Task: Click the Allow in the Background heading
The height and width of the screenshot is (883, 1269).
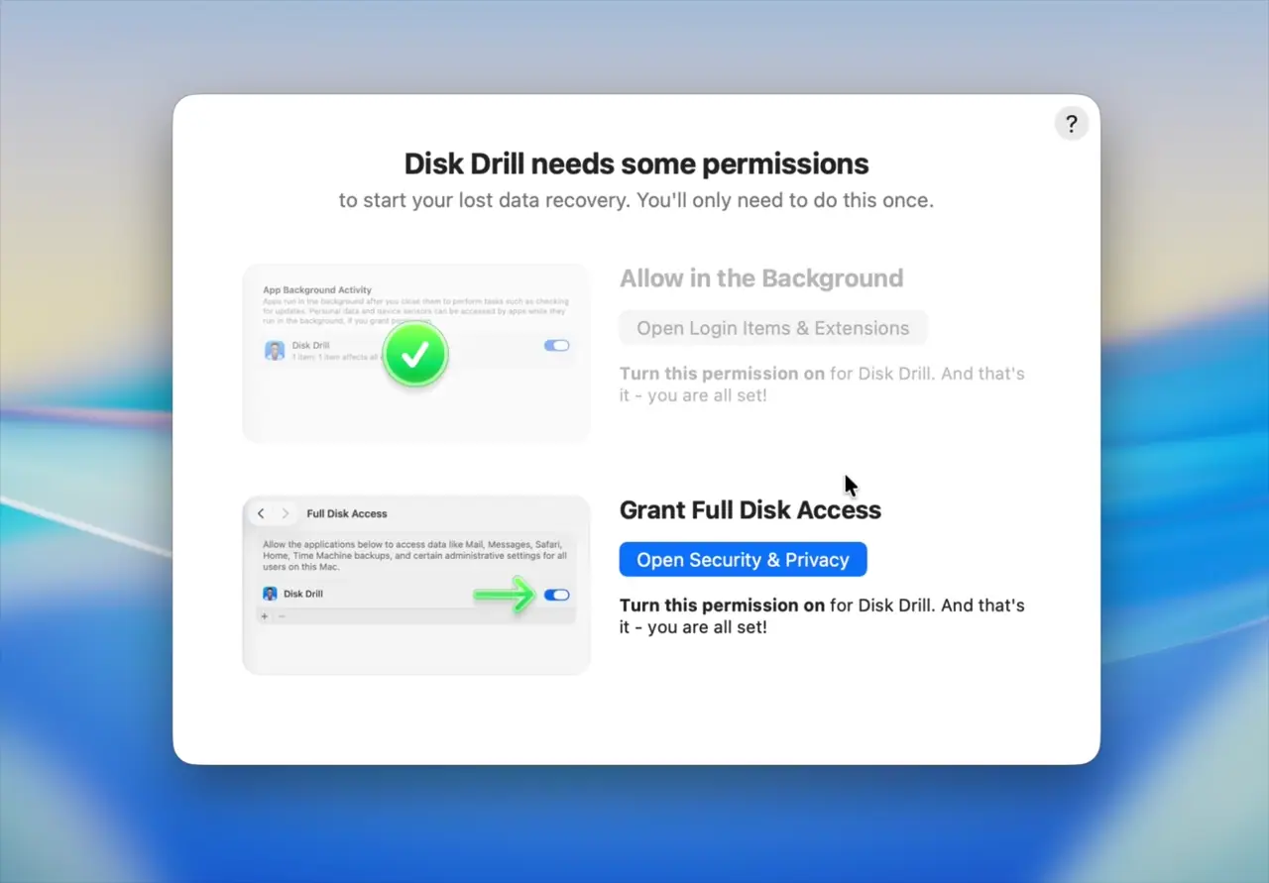Action: [761, 278]
